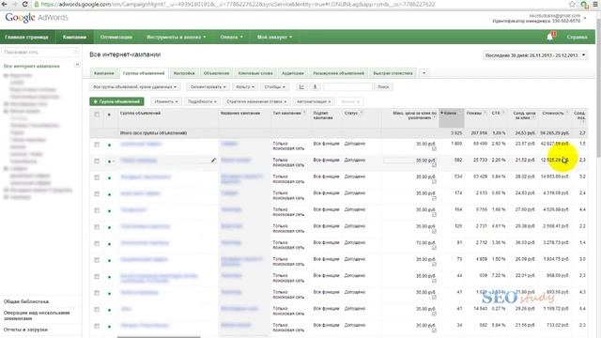The image size is (601, 338).
Task: Switch to the Ключевые слова tab
Action: coord(255,73)
